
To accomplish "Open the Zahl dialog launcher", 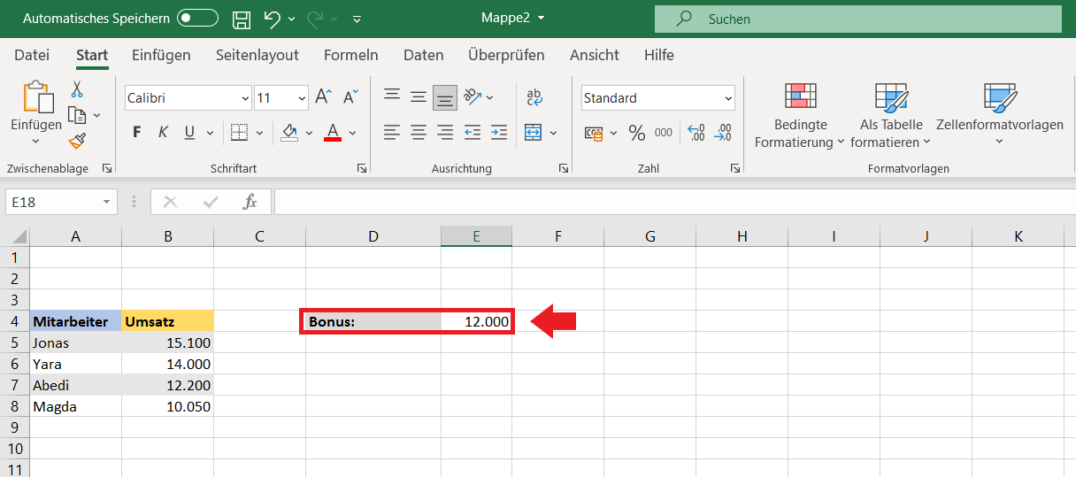I will point(735,168).
